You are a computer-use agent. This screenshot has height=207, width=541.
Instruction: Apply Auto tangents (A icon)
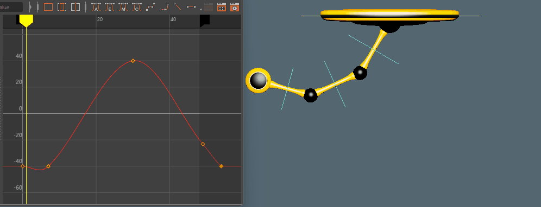(96, 7)
